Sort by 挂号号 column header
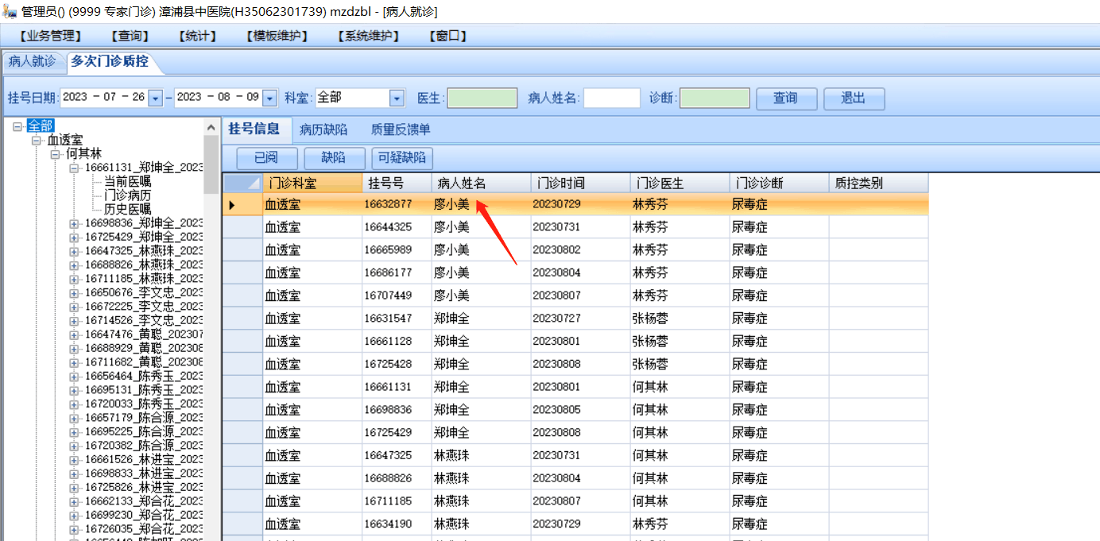Image resolution: width=1100 pixels, height=541 pixels. pyautogui.click(x=397, y=183)
